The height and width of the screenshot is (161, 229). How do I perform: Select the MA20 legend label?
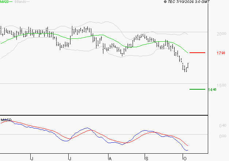point(4,2)
